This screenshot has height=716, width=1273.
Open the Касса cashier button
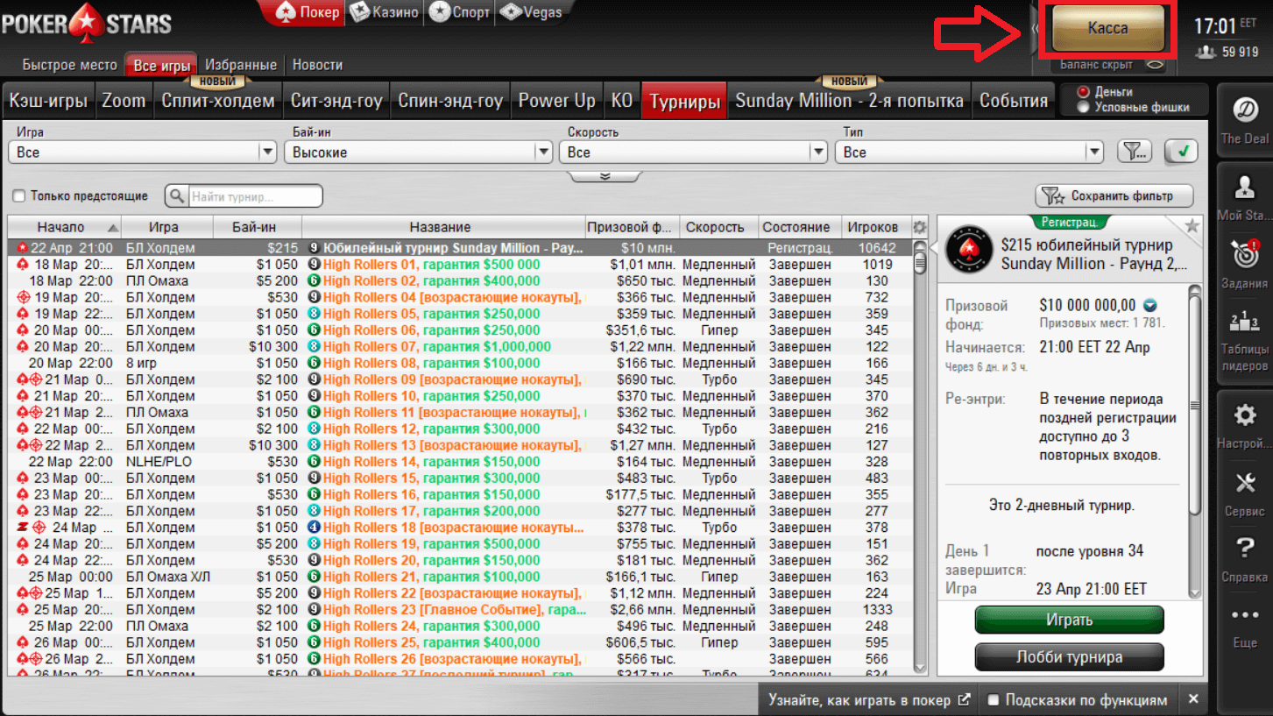coord(1107,28)
